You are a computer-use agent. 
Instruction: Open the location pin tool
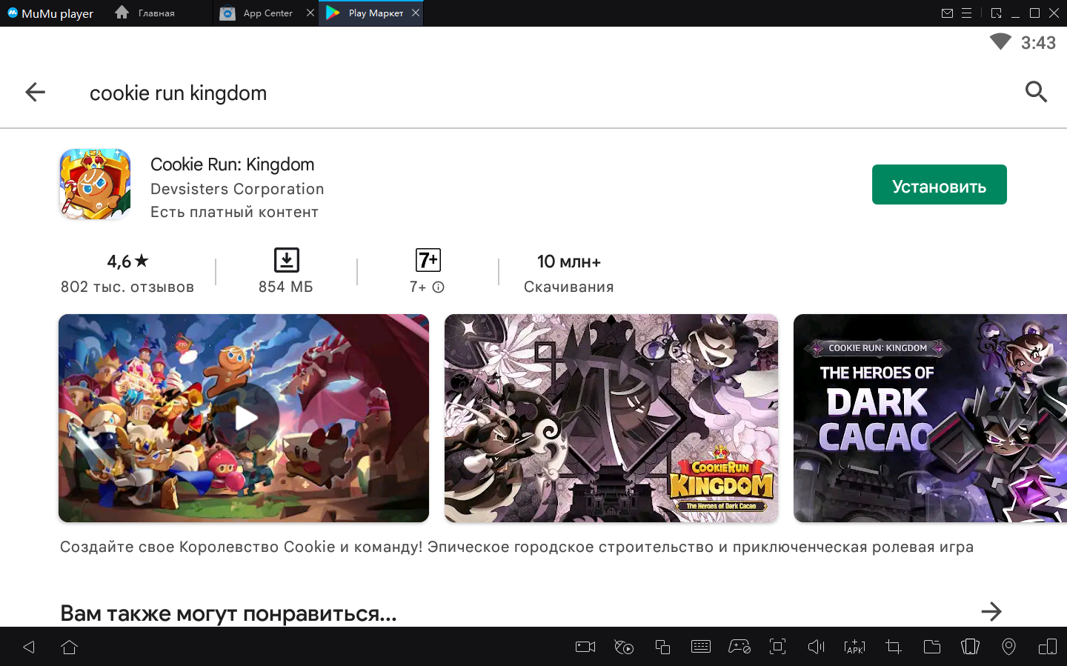(1008, 647)
